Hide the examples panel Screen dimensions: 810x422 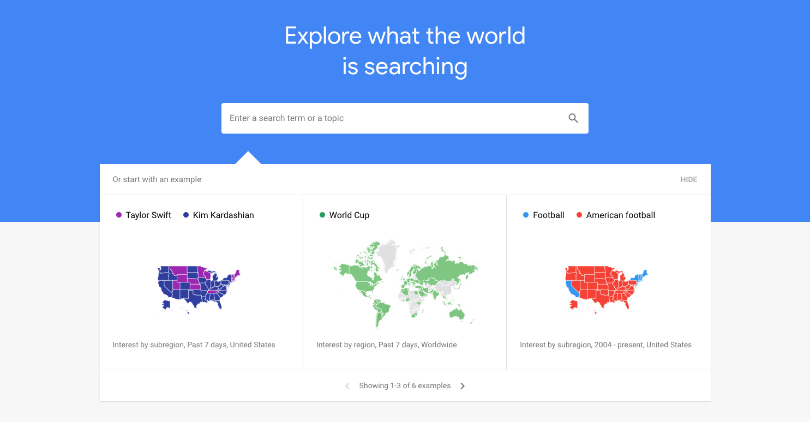point(688,179)
